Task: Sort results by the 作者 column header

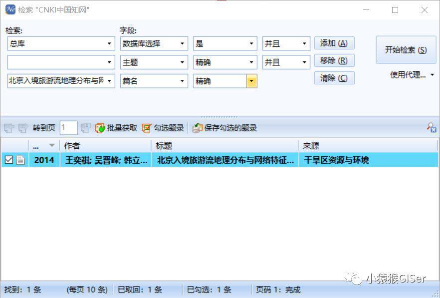Action: (x=105, y=146)
